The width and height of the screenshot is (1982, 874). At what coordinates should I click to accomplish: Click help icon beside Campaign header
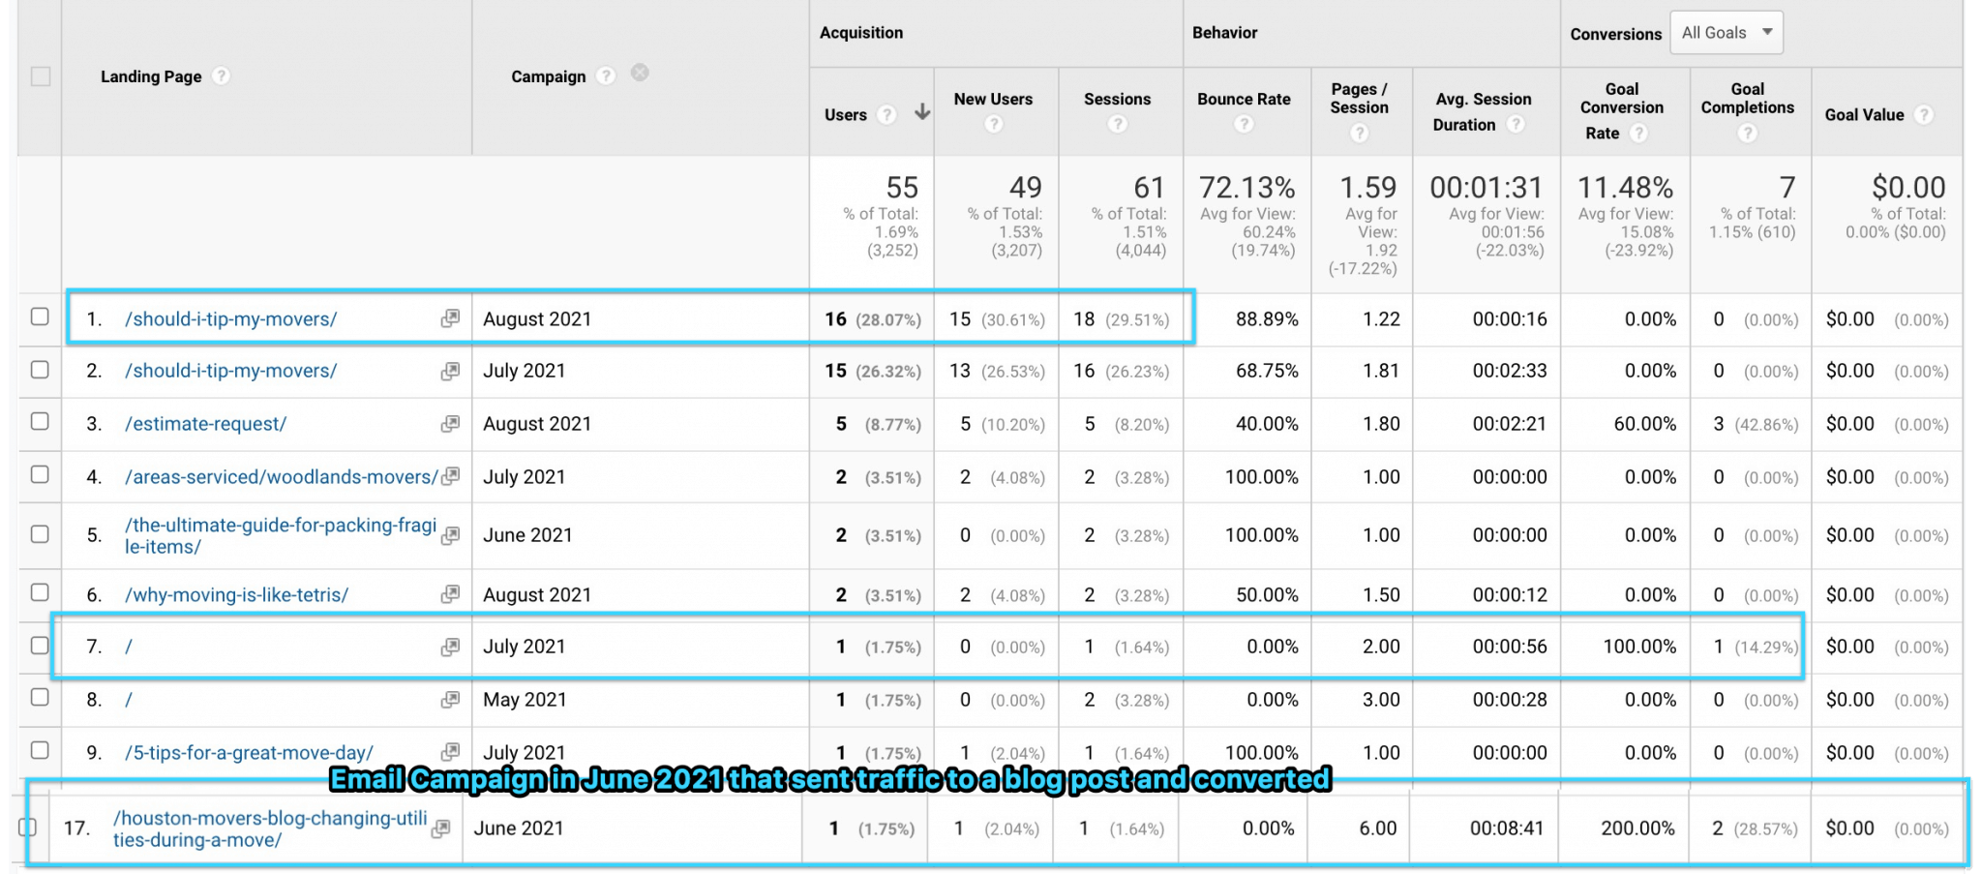[606, 76]
